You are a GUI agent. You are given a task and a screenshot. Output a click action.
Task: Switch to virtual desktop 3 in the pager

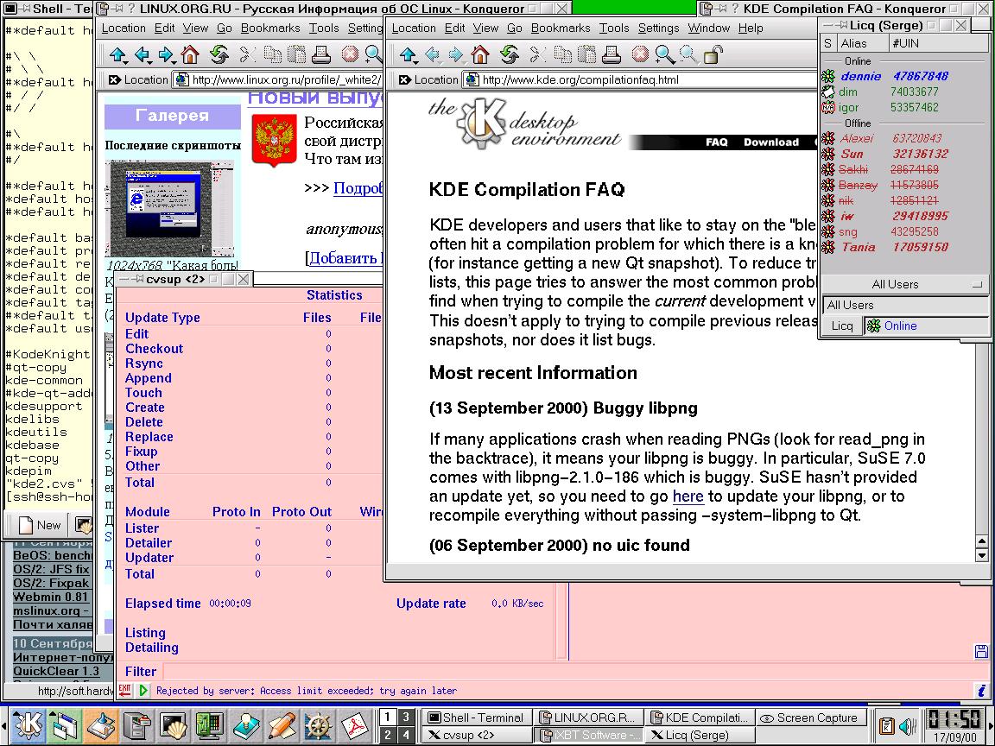pyautogui.click(x=406, y=718)
